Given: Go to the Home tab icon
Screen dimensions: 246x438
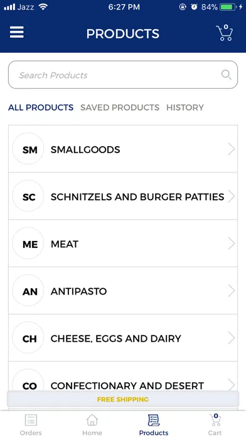Looking at the screenshot, I should click(92, 420).
